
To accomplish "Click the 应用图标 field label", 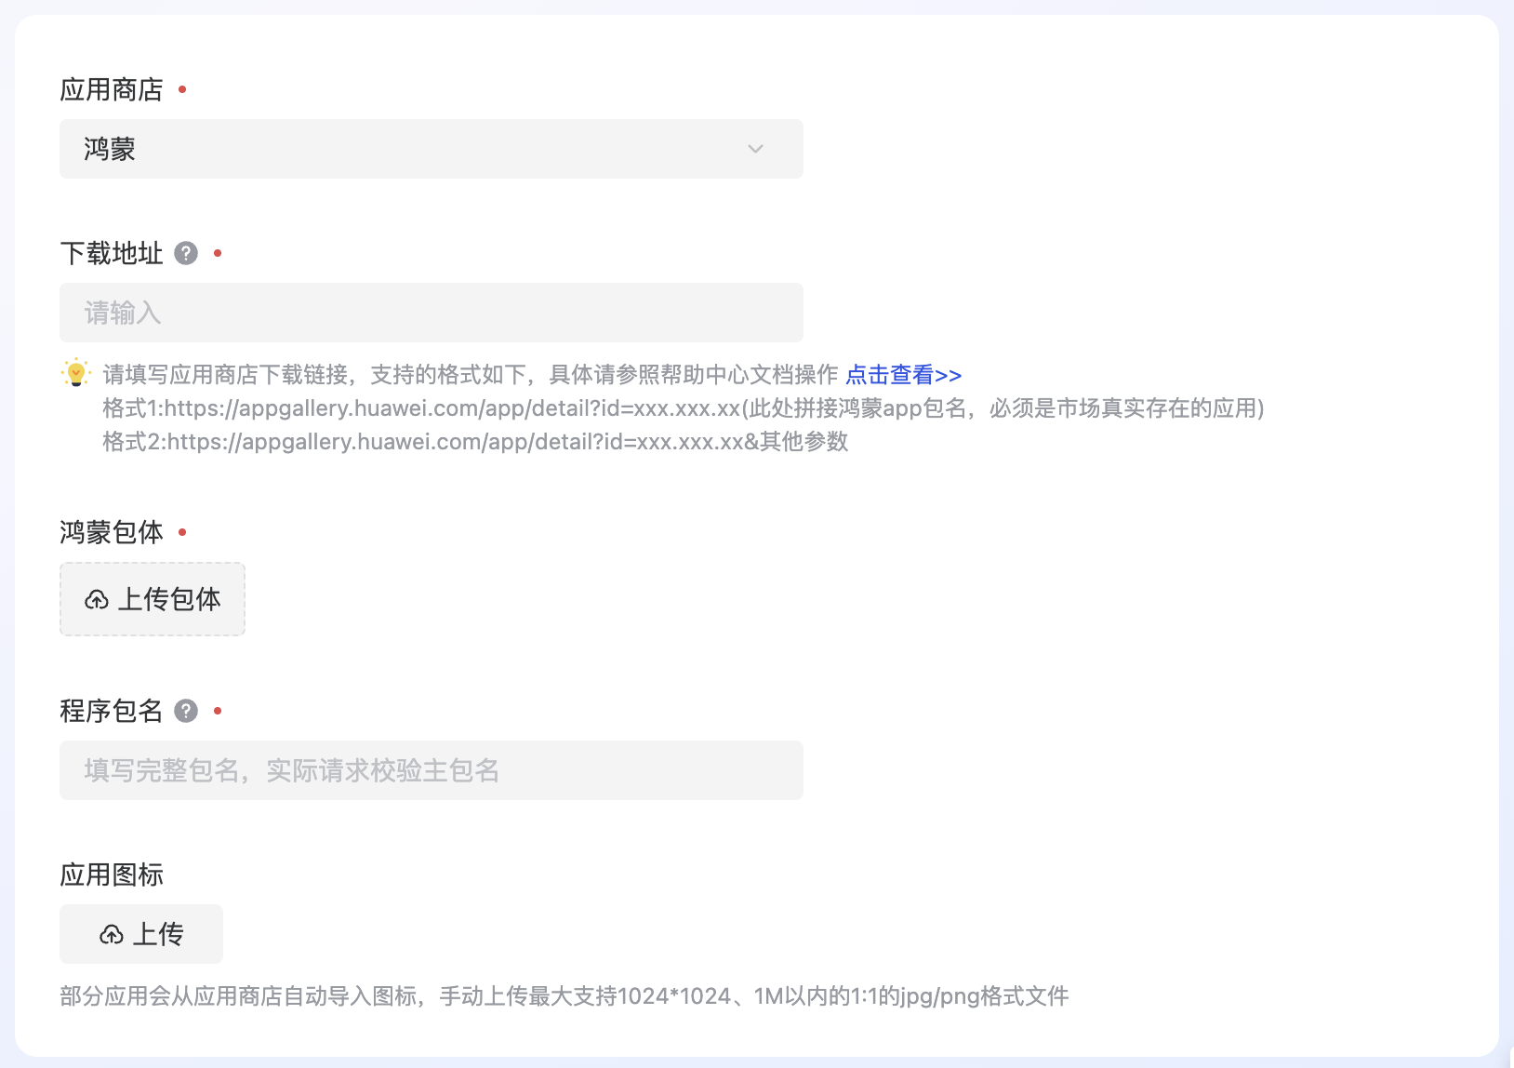I will click(x=112, y=874).
